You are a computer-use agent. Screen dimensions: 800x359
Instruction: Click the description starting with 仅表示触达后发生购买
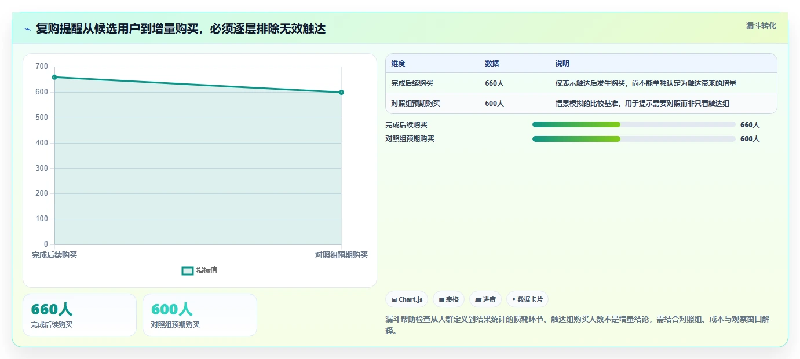point(646,83)
